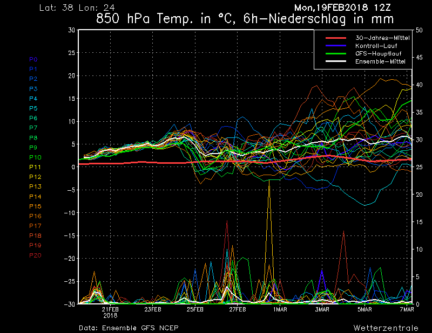Click the 5MAR date axis label
This screenshot has width=432, height=333.
tap(364, 310)
